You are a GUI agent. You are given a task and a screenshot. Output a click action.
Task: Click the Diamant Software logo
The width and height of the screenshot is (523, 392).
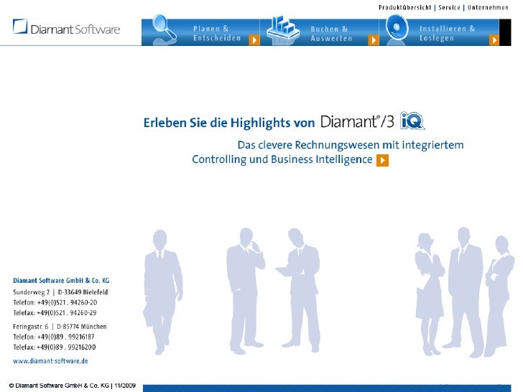(x=66, y=27)
